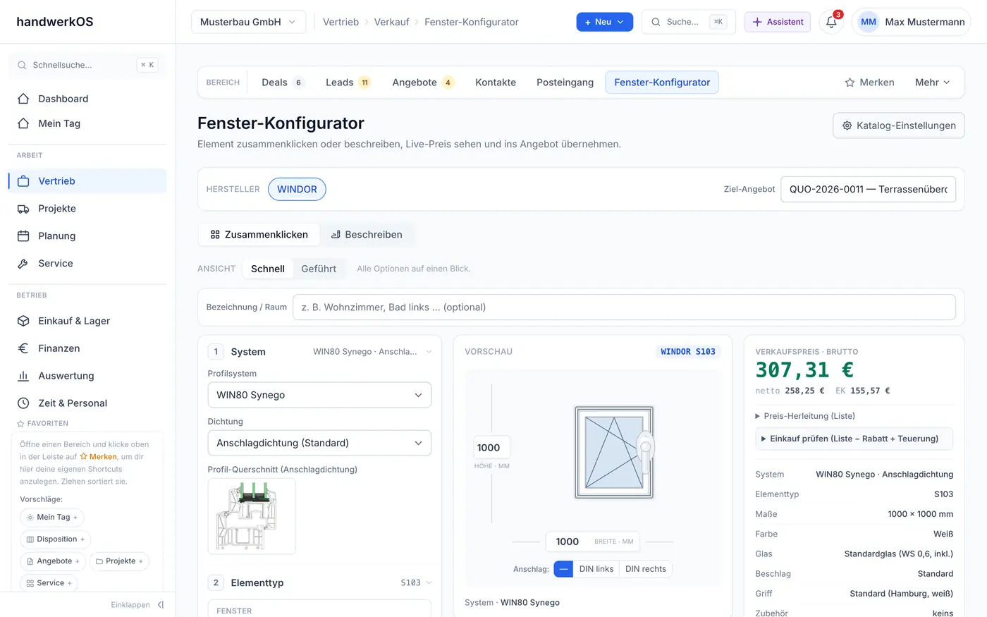Viewport: 987px width, 617px height.
Task: Click the Planung calendar icon
Action: [x=23, y=236]
